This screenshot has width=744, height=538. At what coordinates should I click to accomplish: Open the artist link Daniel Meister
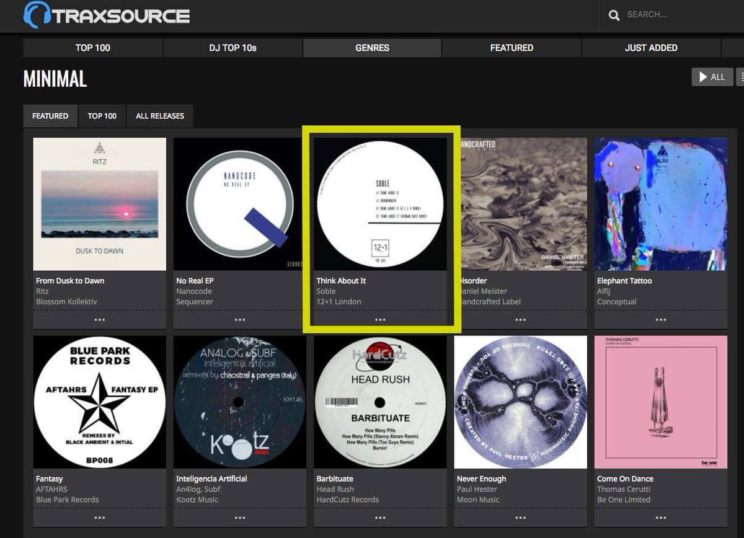click(x=484, y=291)
